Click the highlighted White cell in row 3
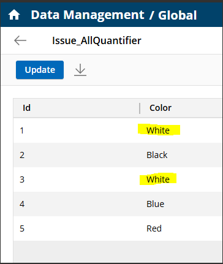The width and height of the screenshot is (223, 264). pos(158,179)
